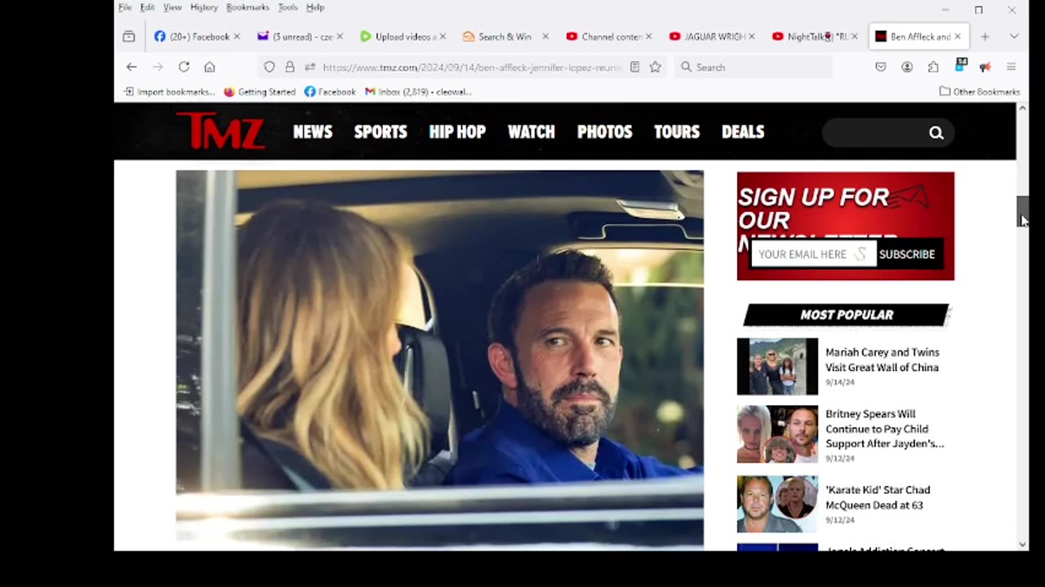Click the megaphone extension icon
This screenshot has height=587, width=1045.
click(x=985, y=67)
